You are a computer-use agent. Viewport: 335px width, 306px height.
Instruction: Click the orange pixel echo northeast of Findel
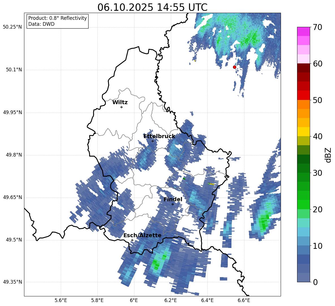click(212, 184)
